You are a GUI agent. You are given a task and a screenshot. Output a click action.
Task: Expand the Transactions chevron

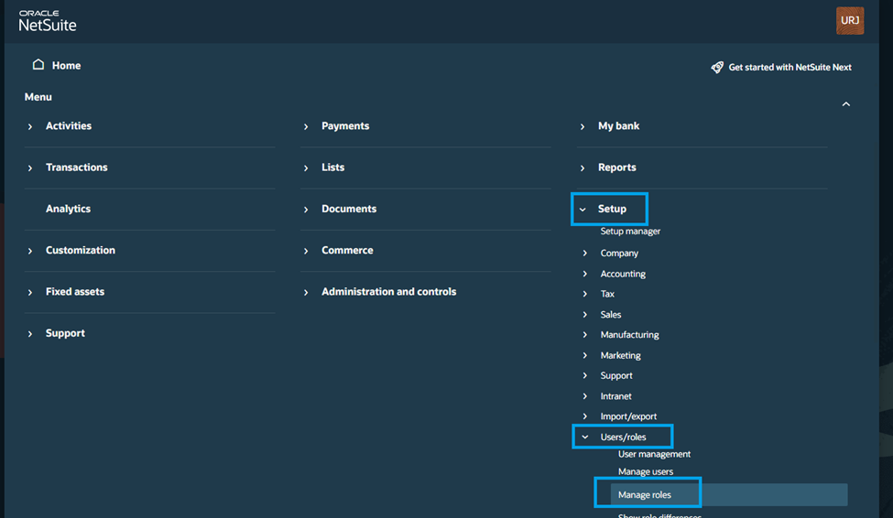[x=30, y=167]
